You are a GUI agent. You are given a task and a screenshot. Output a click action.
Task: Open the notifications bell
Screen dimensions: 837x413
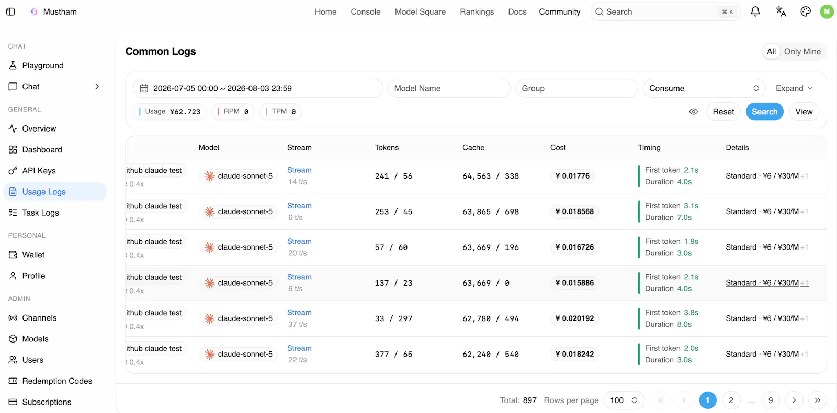755,11
